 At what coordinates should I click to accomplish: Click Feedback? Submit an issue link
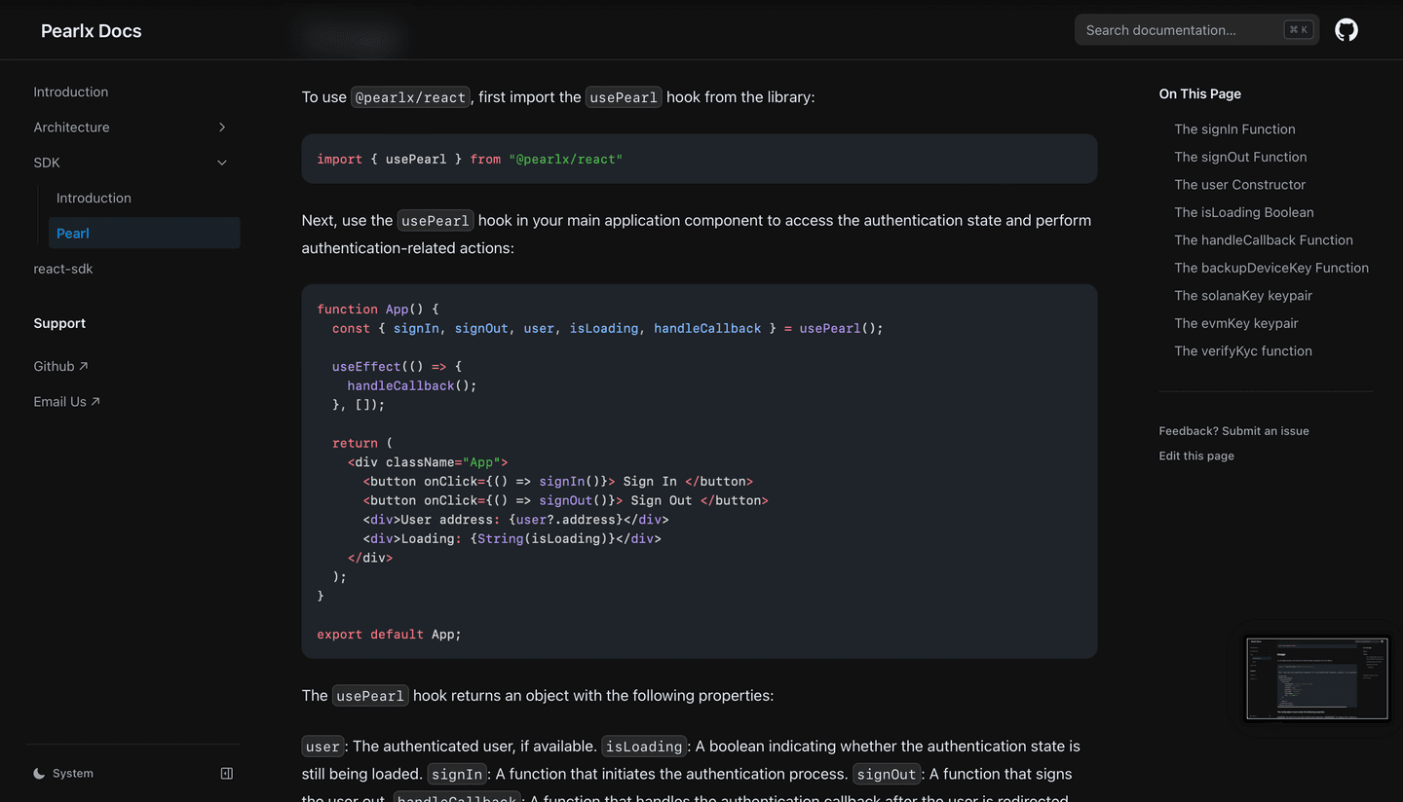pos(1233,431)
